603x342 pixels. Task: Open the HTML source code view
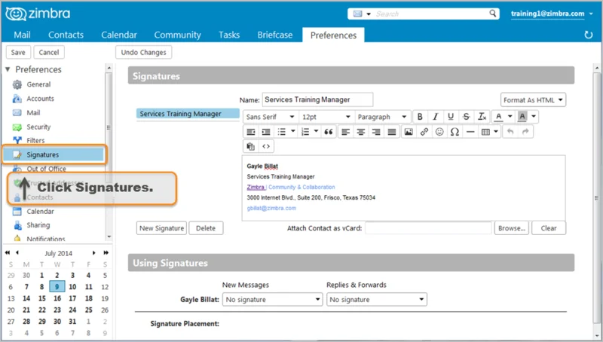tap(266, 146)
